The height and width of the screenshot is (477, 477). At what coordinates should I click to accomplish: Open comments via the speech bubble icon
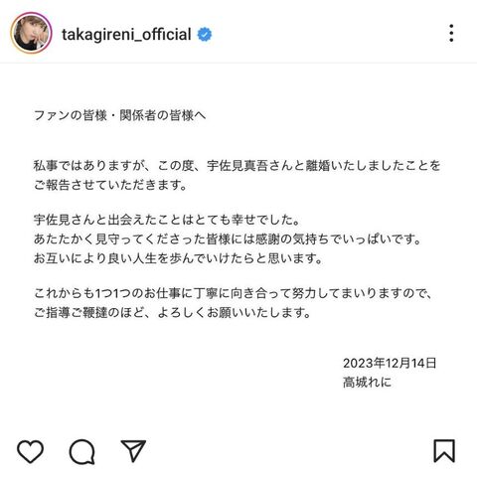[81, 452]
